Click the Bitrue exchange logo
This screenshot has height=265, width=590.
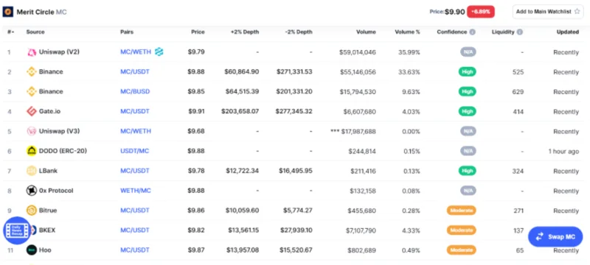pos(32,211)
